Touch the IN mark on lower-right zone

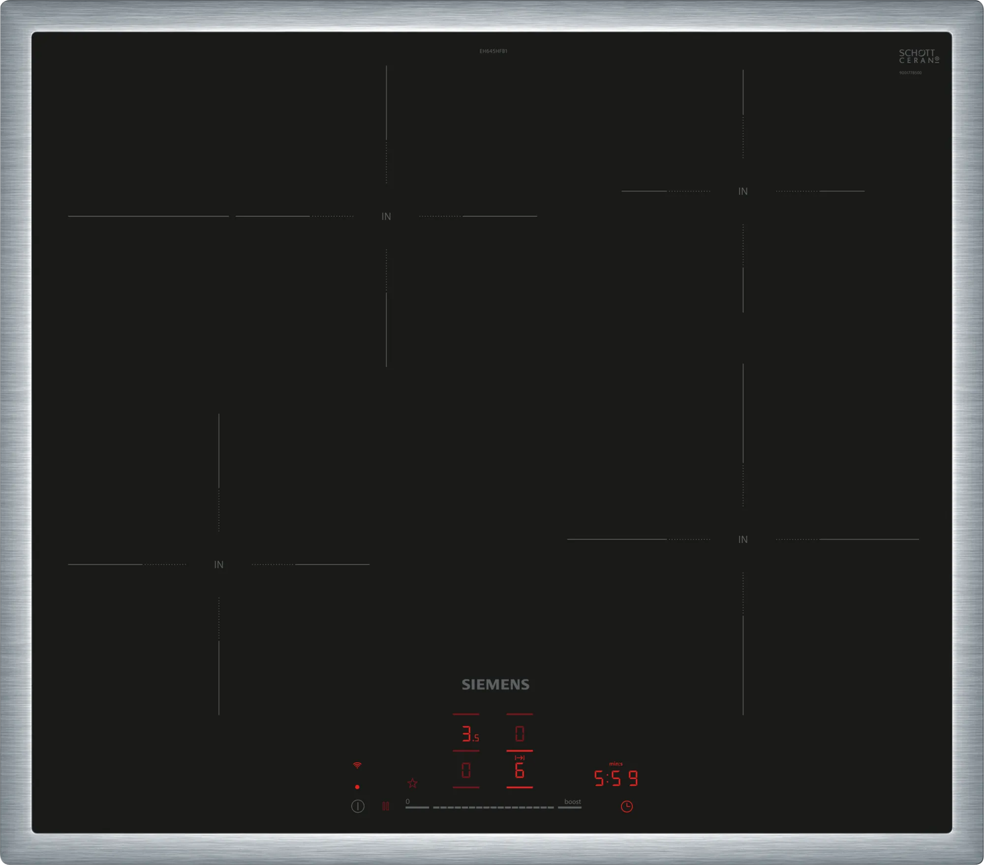point(743,539)
